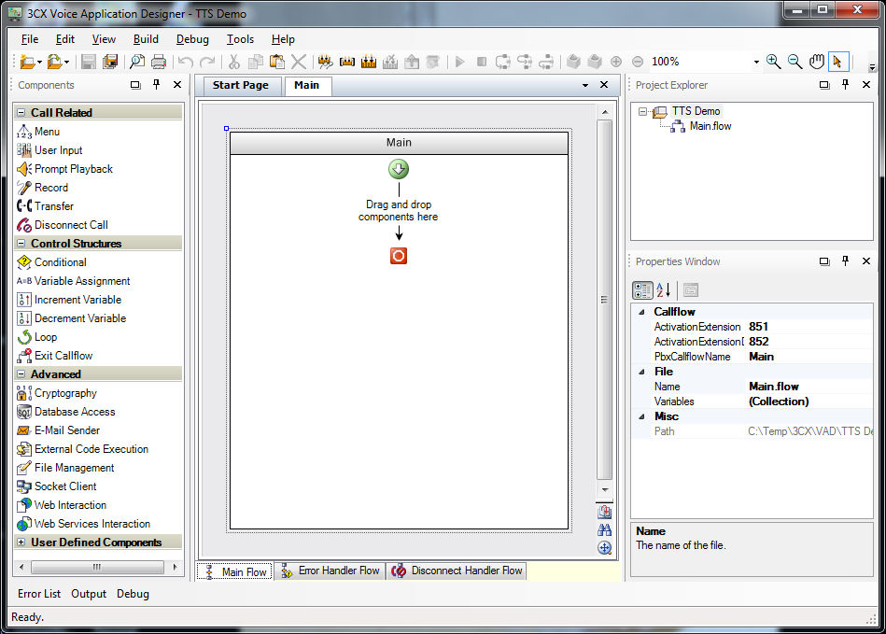This screenshot has width=886, height=634.
Task: Click the center-view crosshair icon beside canvas
Action: (x=605, y=548)
